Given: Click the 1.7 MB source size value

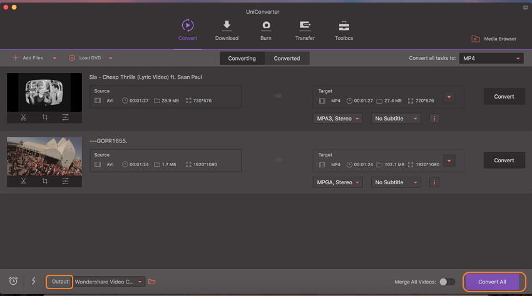Looking at the screenshot, I should click(x=168, y=165).
